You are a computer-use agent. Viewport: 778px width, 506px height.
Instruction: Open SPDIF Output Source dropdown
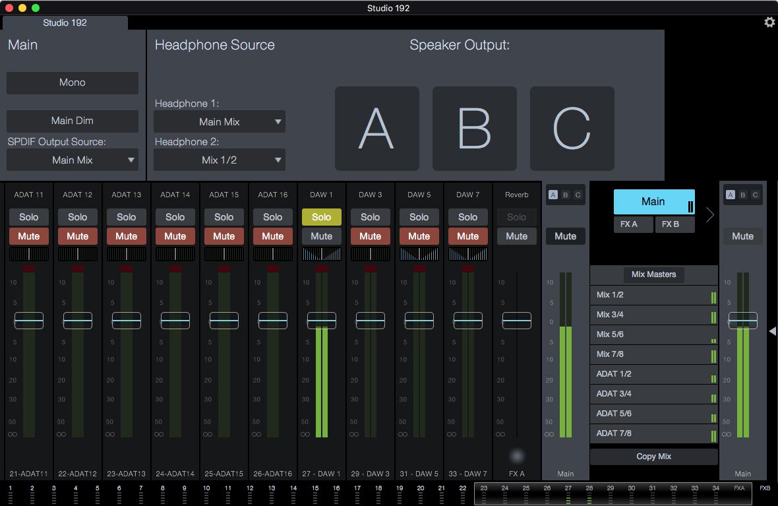pyautogui.click(x=73, y=160)
